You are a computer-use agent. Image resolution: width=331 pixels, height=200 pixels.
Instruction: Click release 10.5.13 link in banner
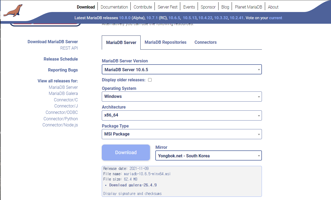[x=190, y=18]
